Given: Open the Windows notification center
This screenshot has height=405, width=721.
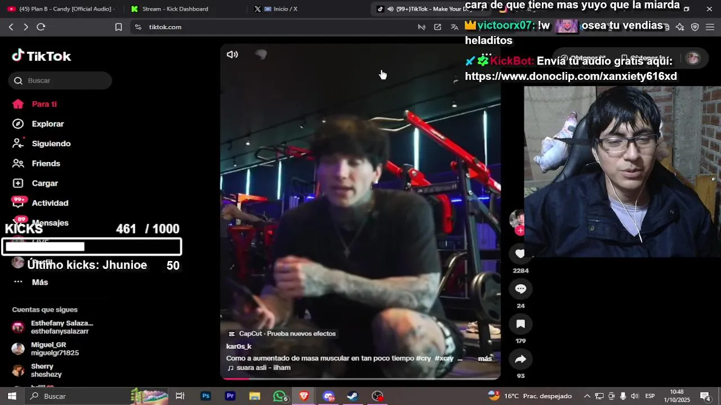Looking at the screenshot, I should (705, 396).
